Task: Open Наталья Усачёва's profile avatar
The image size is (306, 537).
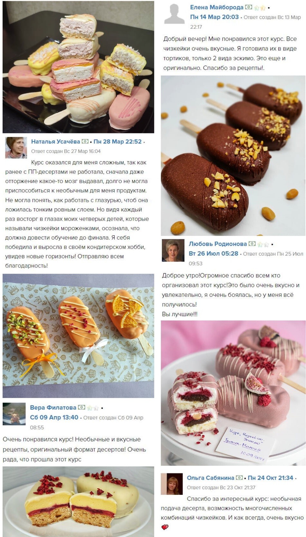Action: coord(16,148)
